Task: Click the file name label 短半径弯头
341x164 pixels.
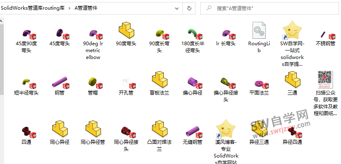Action: [x=26, y=93]
